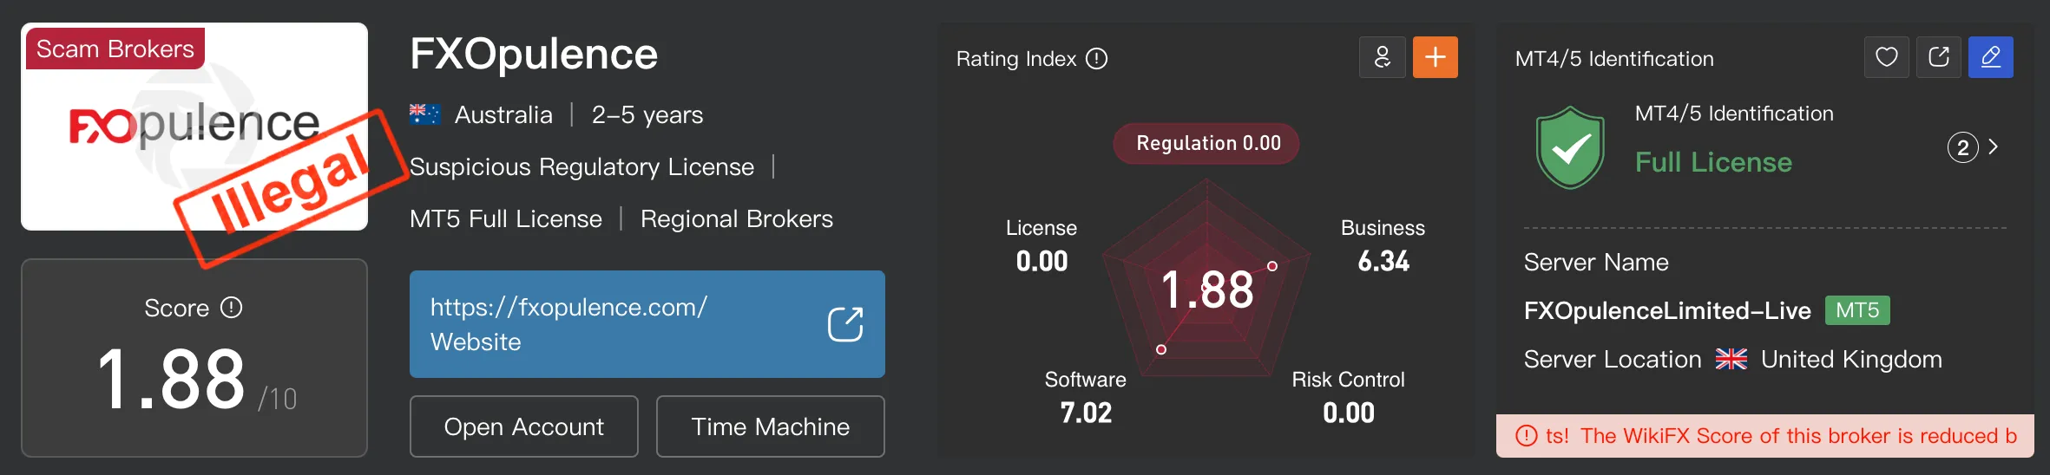2050x475 pixels.
Task: Click the circled number 2 badge
Action: tap(1962, 147)
